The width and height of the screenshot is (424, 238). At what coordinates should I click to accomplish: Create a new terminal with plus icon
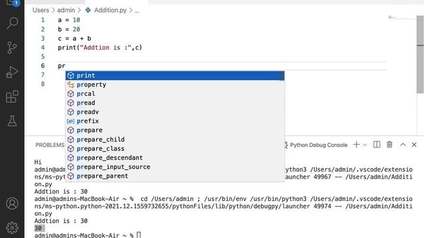pos(356,145)
